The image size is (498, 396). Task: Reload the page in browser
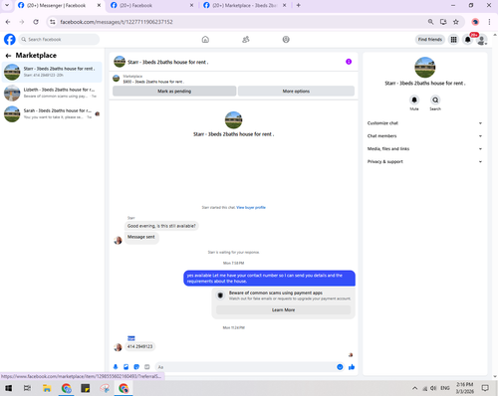(x=36, y=22)
